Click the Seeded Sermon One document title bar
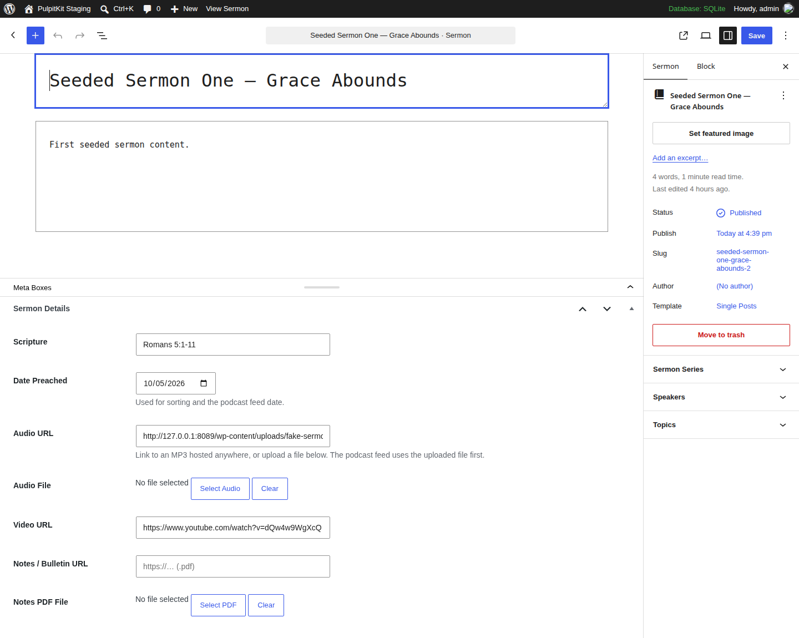Image resolution: width=799 pixels, height=638 pixels. (391, 36)
